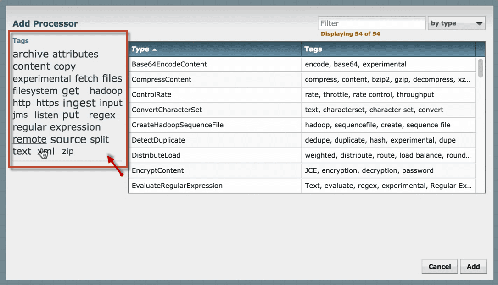The height and width of the screenshot is (285, 498).
Task: Choose the DetectDuplicate processor row
Action: (158, 140)
